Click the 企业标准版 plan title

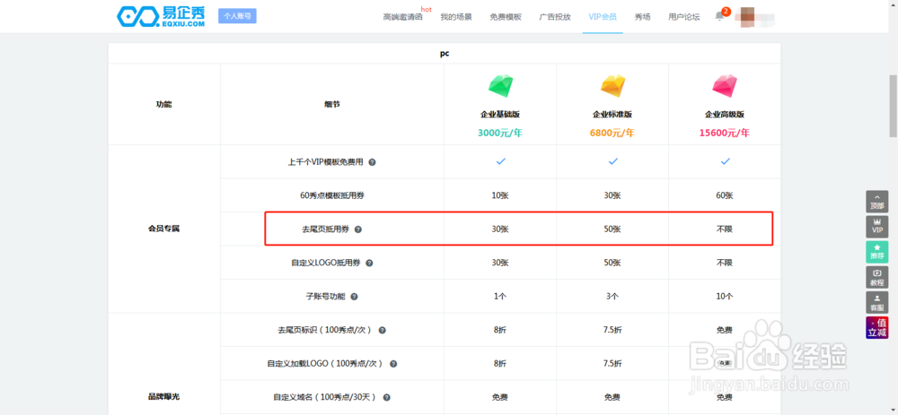[612, 115]
